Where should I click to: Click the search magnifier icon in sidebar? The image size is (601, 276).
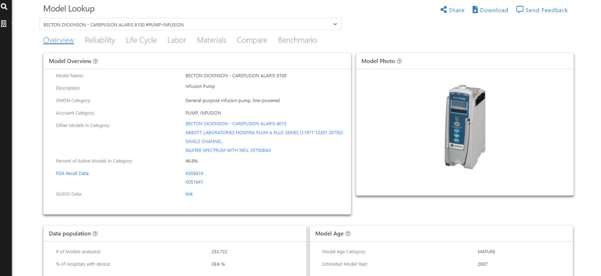pos(4,7)
